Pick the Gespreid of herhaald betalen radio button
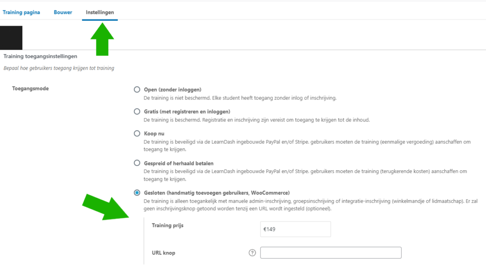This screenshot has width=486, height=268. pyautogui.click(x=137, y=163)
